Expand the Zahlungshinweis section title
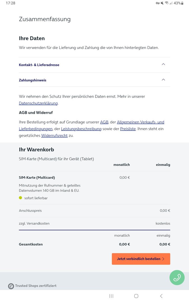 click(33, 80)
